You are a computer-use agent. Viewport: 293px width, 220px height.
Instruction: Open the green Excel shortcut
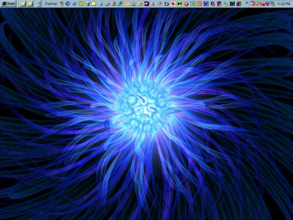pos(193,4)
